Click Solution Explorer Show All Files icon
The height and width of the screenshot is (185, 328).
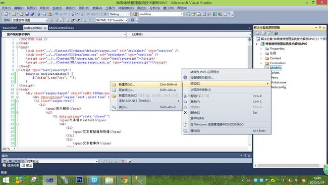[264, 33]
